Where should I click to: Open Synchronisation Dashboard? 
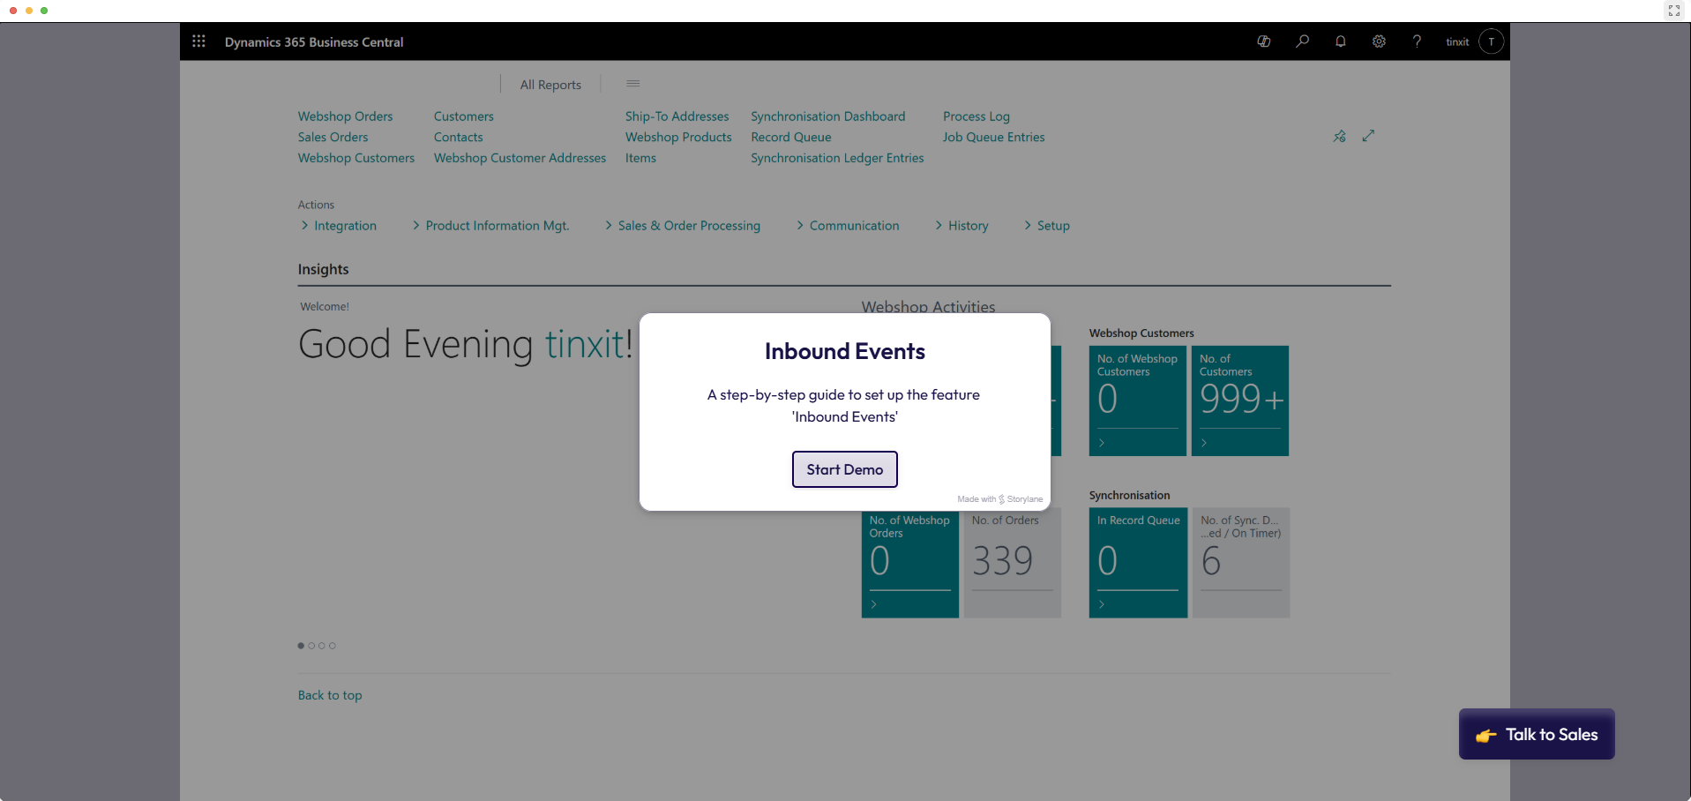[827, 116]
